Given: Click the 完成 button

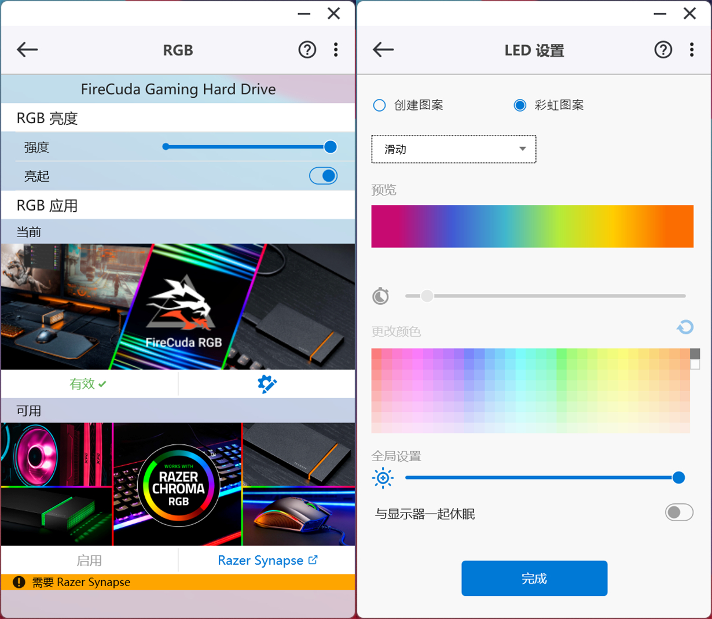Looking at the screenshot, I should point(534,579).
